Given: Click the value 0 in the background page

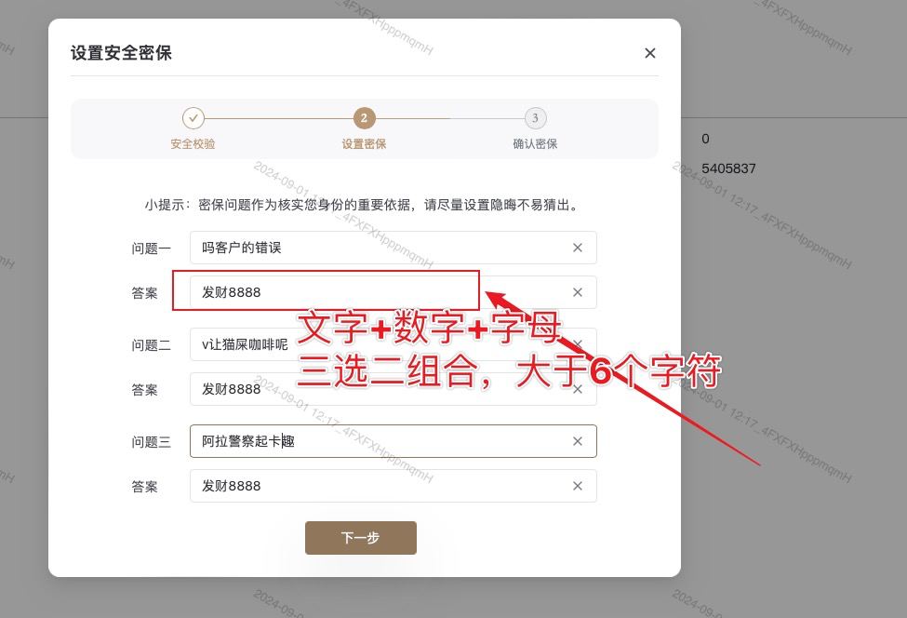Looking at the screenshot, I should [x=705, y=139].
